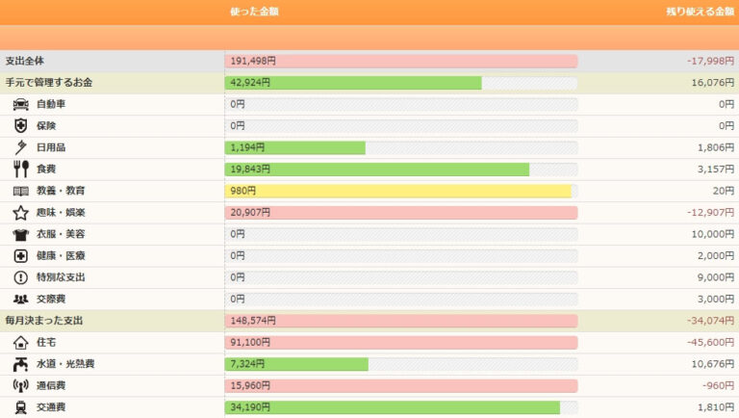This screenshot has height=418, width=739.
Task: Select the -45,600円 remaining amount
Action: coord(710,343)
